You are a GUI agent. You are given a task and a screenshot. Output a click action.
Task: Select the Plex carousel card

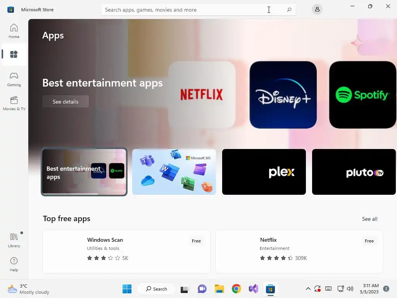264,172
